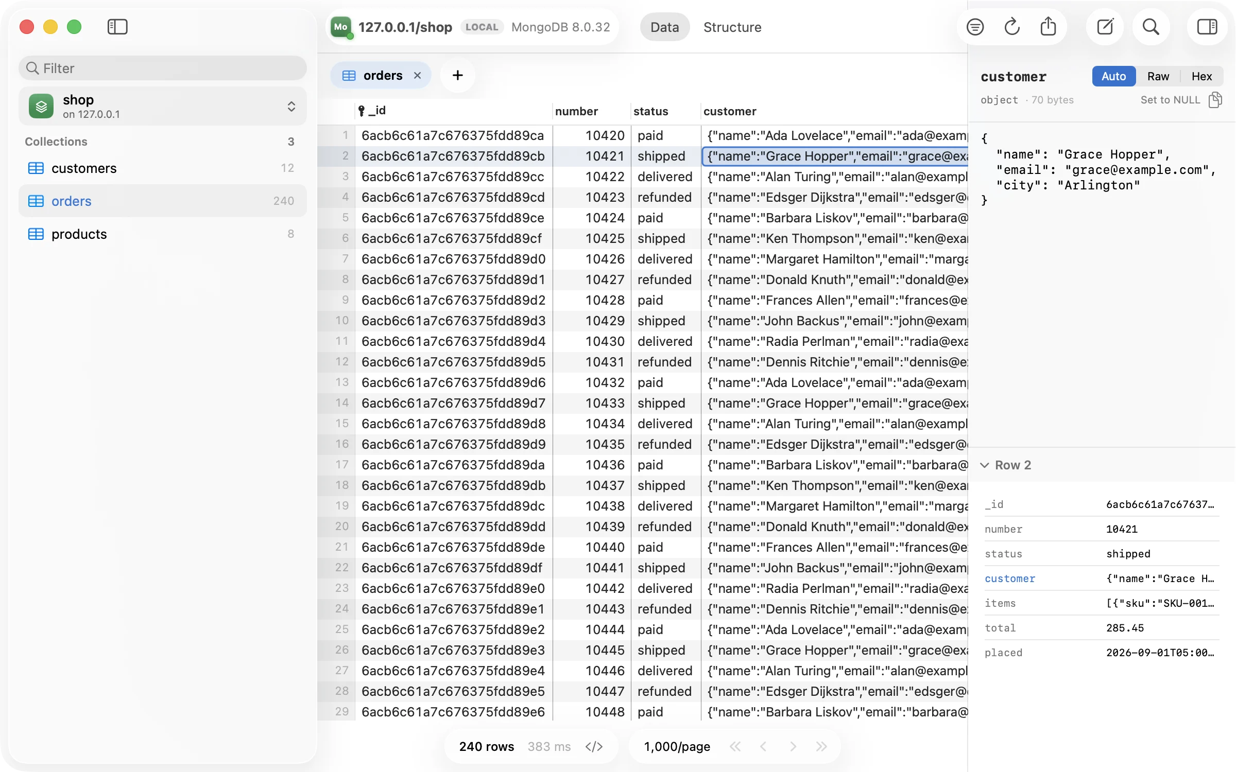
Task: Refresh data with the reload icon
Action: (x=1012, y=27)
